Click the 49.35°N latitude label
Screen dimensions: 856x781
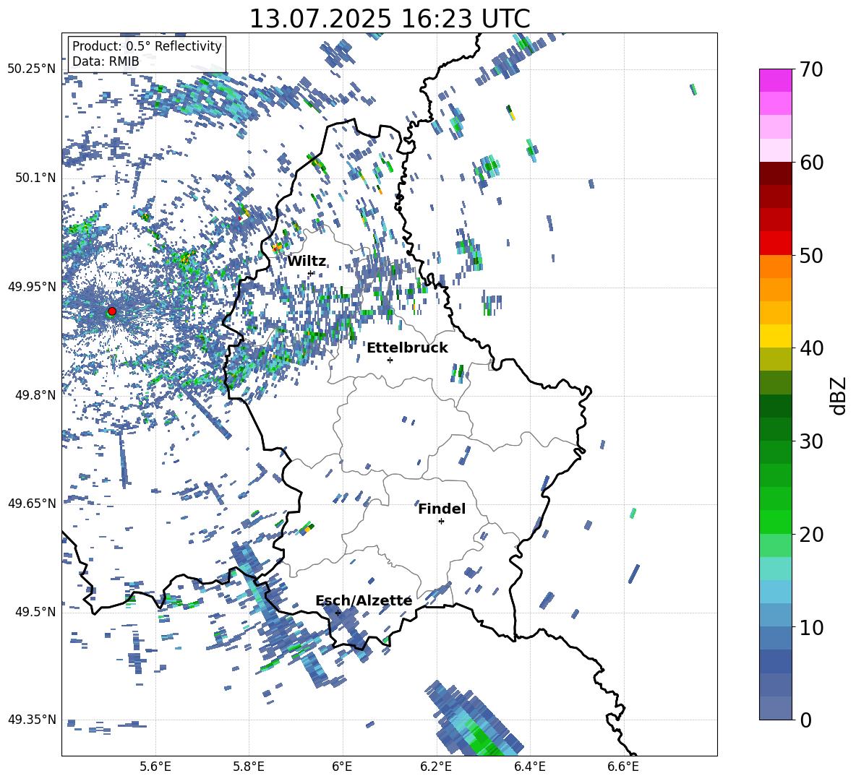tap(32, 720)
